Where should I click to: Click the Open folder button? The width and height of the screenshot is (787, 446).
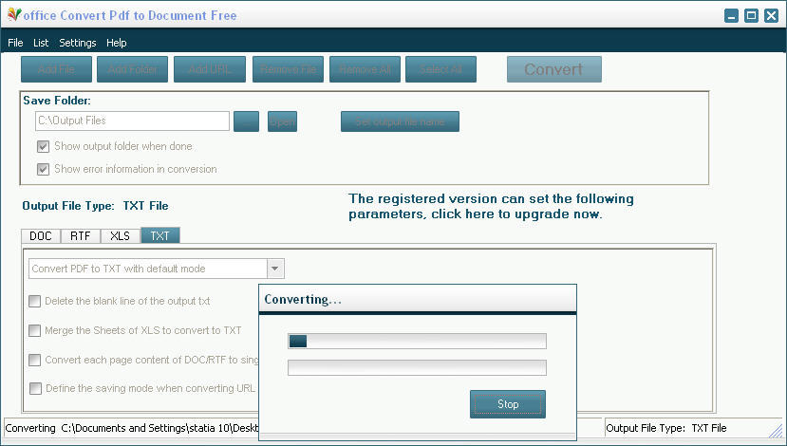(x=282, y=121)
